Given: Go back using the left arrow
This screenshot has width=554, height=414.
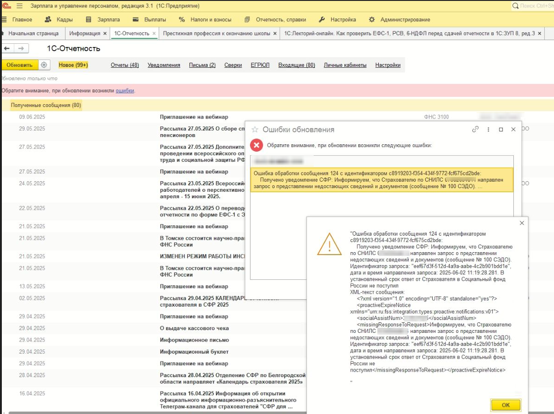Looking at the screenshot, I should (x=7, y=48).
